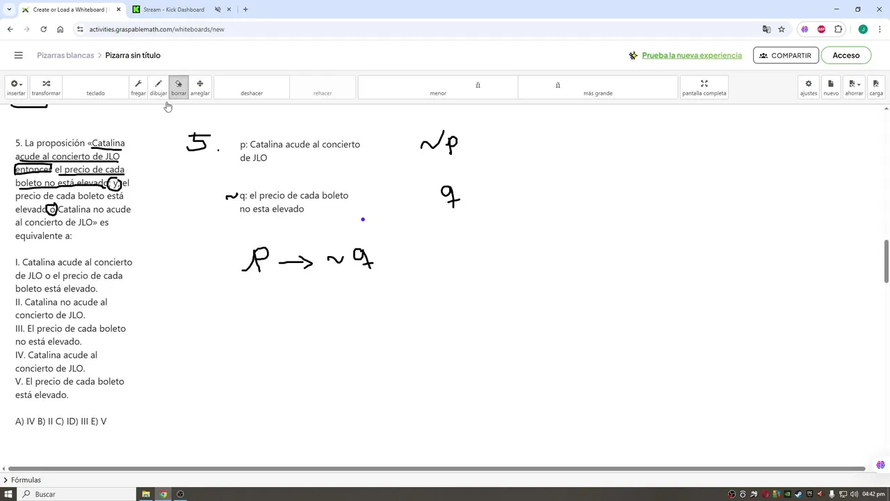The width and height of the screenshot is (890, 501).
Task: Open the ABP adblock extension
Action: (821, 29)
